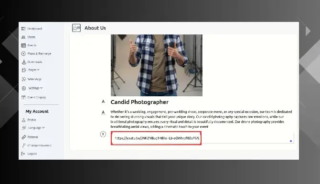The image size is (320, 184).
Task: Click the small blue dot in the URL field
Action: tap(291, 141)
